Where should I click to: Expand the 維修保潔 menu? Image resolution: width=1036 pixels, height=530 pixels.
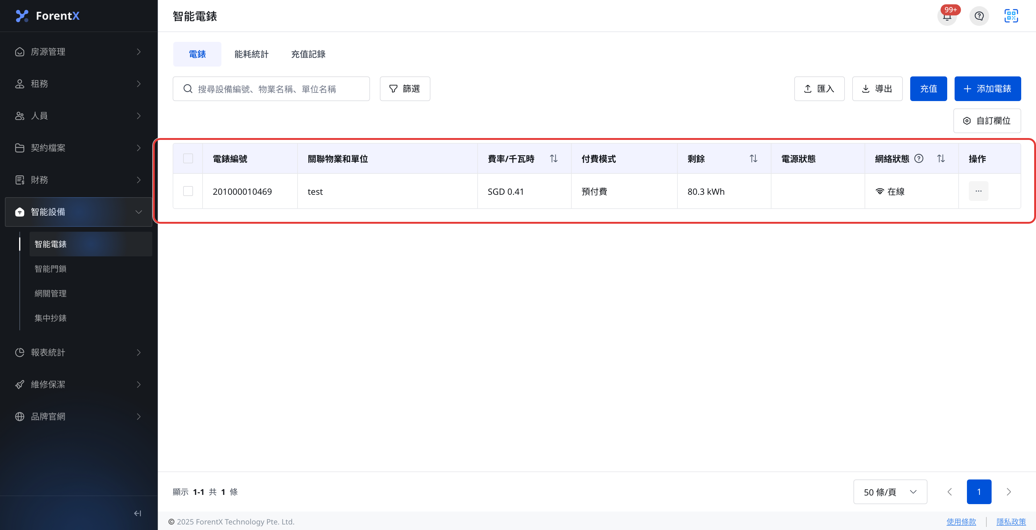(x=78, y=385)
